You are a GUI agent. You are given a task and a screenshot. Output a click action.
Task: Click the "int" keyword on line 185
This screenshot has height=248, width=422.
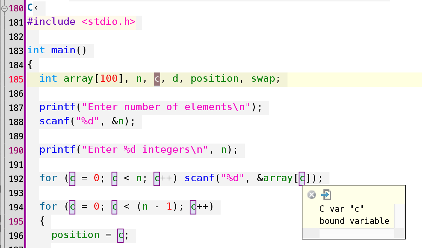pos(48,79)
